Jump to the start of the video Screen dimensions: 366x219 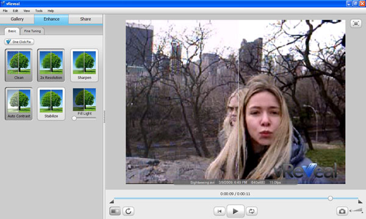tap(220, 211)
